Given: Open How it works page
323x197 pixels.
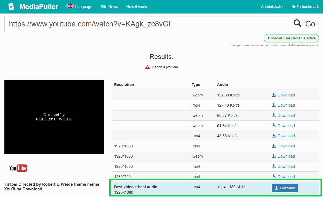Looking at the screenshot, I should (137, 7).
